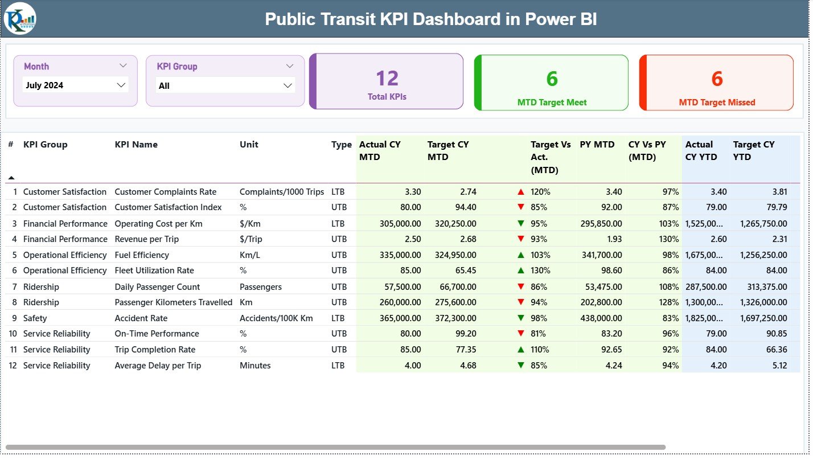Click the dashboard logo in the top-left corner

19,19
